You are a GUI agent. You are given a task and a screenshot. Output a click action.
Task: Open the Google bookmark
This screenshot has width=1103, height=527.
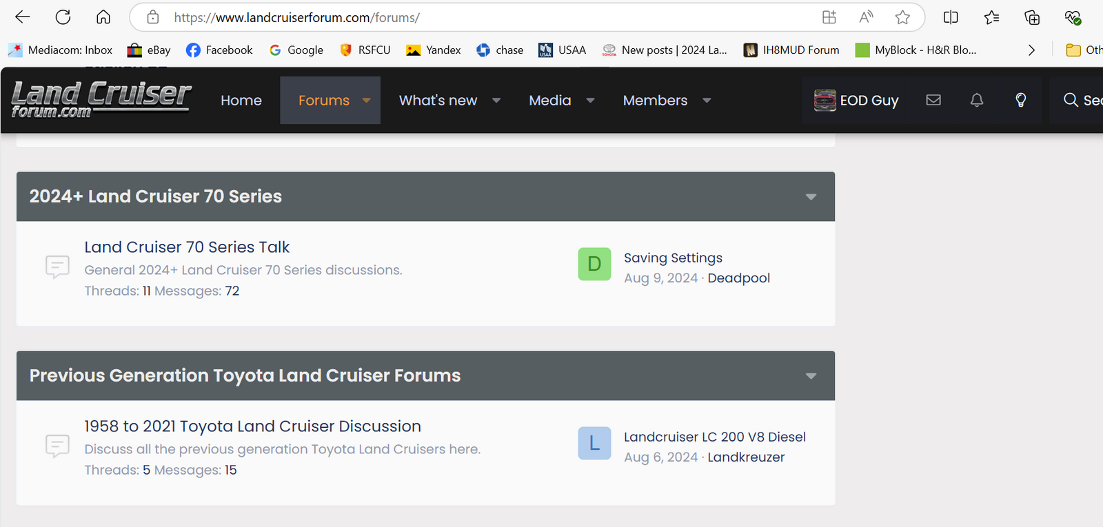pyautogui.click(x=296, y=50)
